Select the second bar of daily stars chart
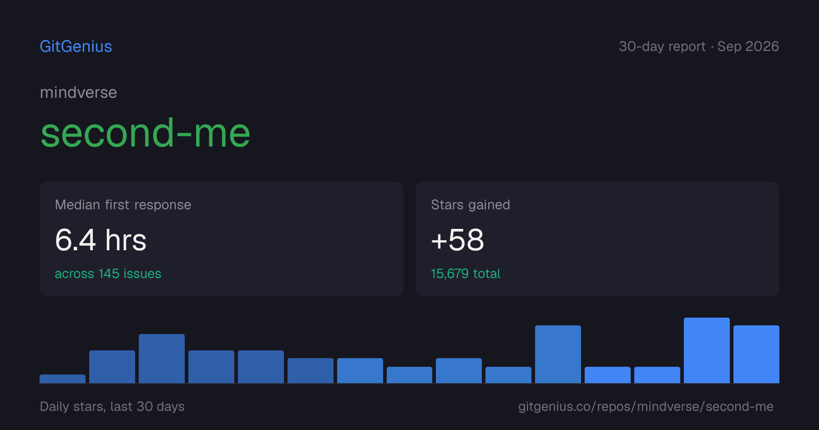 [x=112, y=367]
